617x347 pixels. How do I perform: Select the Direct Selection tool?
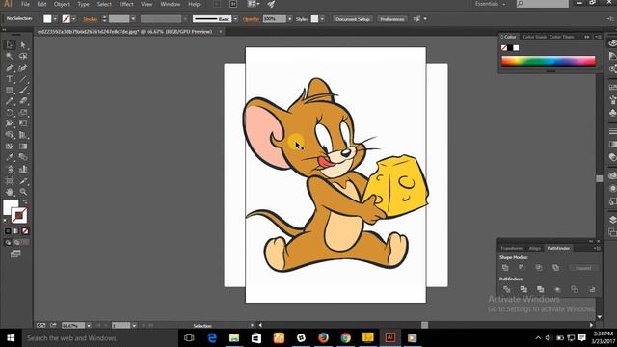pyautogui.click(x=23, y=45)
